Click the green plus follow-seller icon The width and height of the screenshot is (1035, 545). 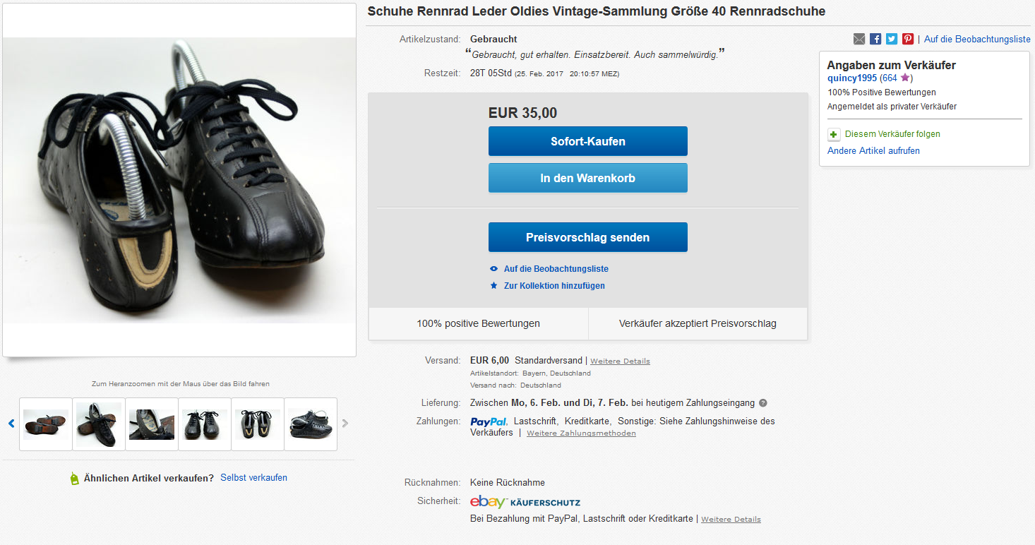(834, 134)
